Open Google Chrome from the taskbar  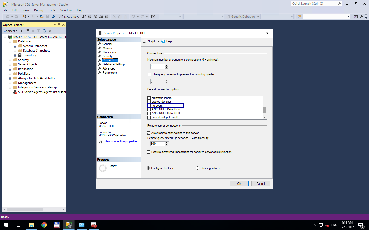click(44, 225)
